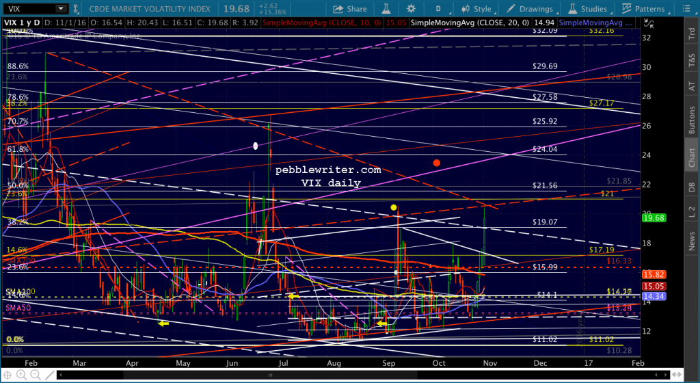
Task: Click the symbol link clip icon
Action: click(76, 8)
